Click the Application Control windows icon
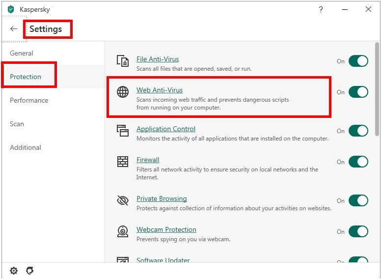The width and height of the screenshot is (381, 280). pyautogui.click(x=123, y=131)
